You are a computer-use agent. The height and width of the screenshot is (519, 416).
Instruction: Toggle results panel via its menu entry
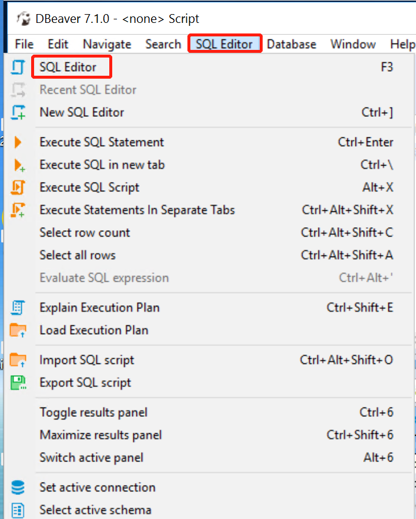pyautogui.click(x=93, y=413)
